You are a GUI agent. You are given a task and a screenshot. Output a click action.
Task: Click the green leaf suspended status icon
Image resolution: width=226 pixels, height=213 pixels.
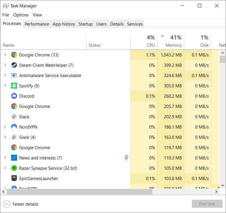pos(126,158)
